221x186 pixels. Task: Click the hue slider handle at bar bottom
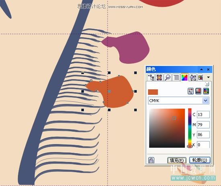coord(190,147)
